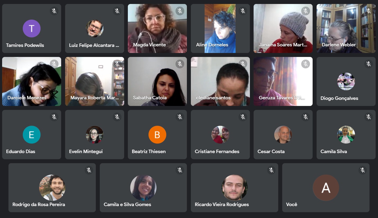Click muted mic icon on the Você tile
378x218 pixels.
tap(363, 170)
